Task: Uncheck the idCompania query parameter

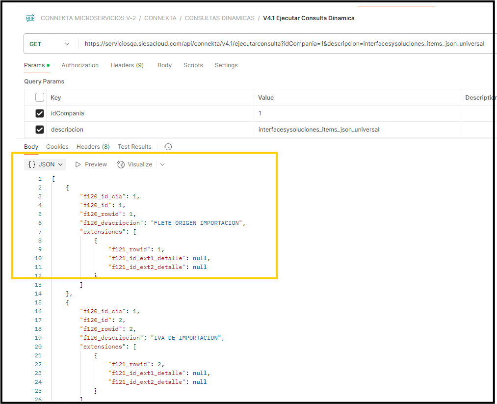Action: [x=39, y=113]
